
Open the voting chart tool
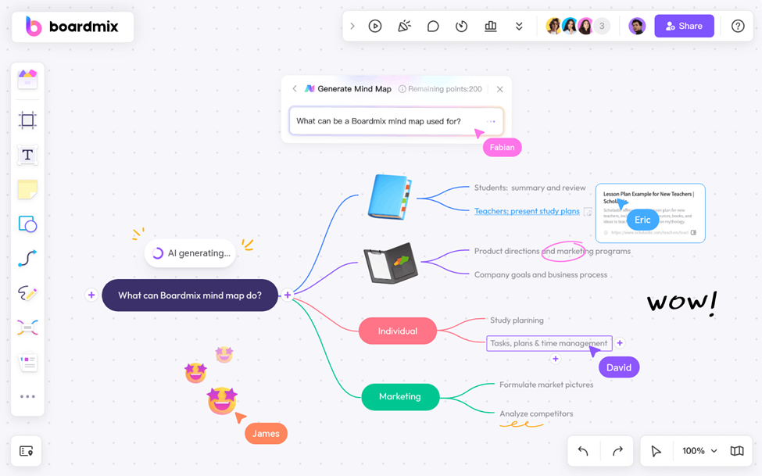[490, 25]
